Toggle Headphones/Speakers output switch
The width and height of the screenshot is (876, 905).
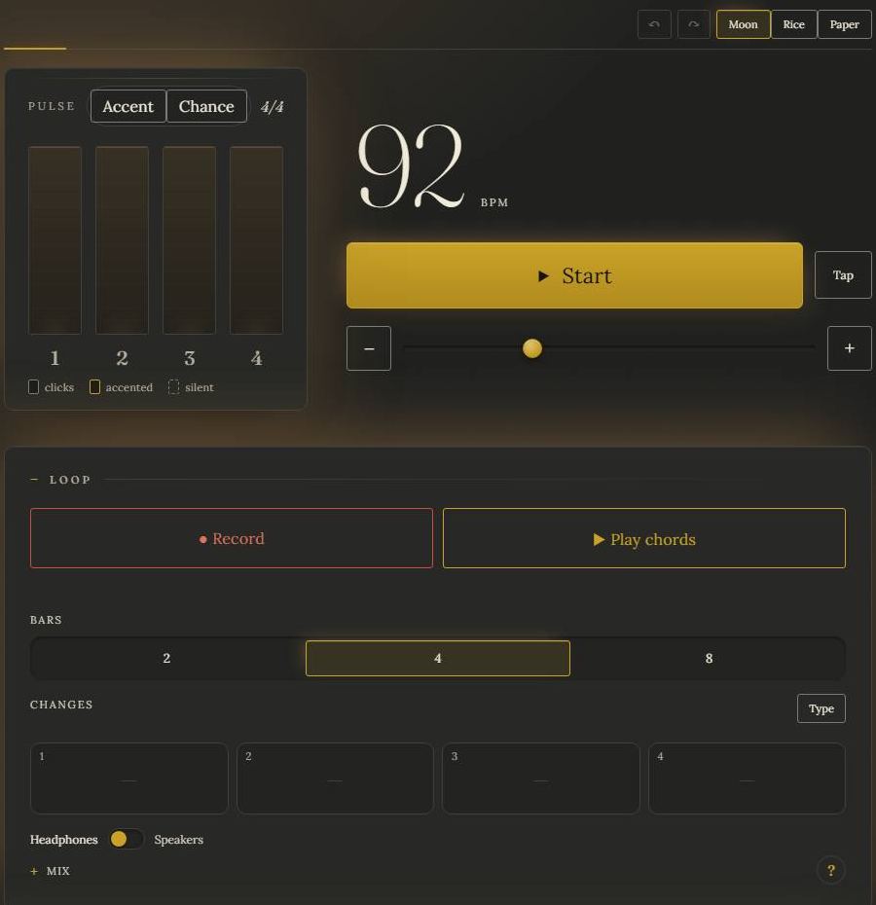[126, 839]
